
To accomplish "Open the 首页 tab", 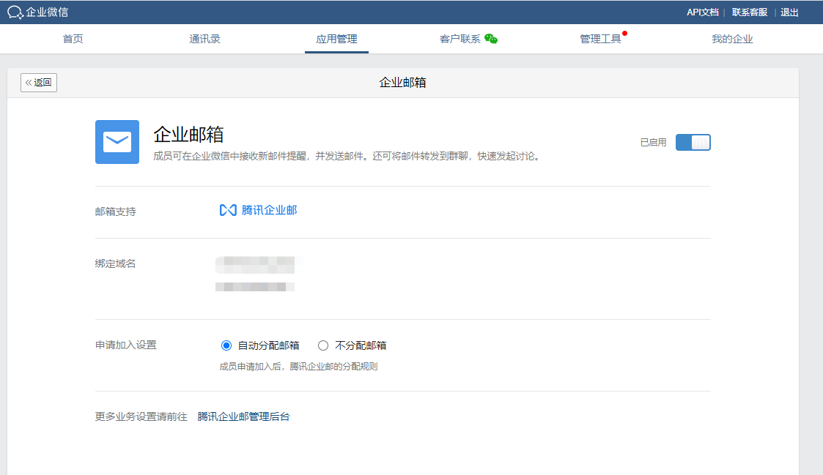I will [x=73, y=39].
